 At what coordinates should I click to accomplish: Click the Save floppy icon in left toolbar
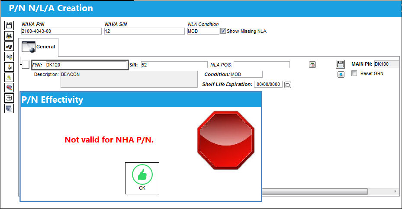[9, 25]
